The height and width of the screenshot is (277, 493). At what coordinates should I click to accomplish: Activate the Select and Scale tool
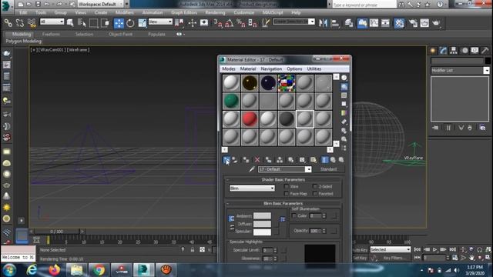coord(142,23)
